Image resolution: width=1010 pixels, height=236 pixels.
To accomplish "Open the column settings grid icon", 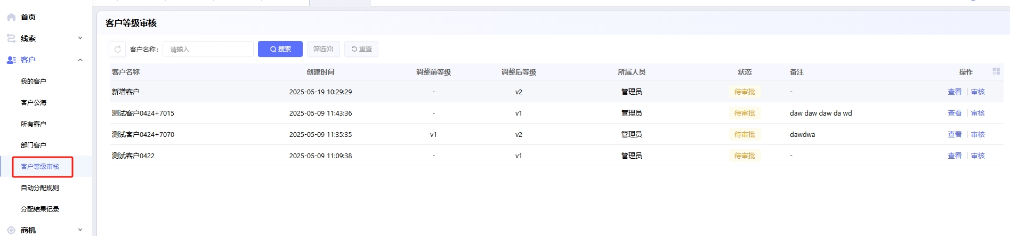I will pyautogui.click(x=996, y=71).
